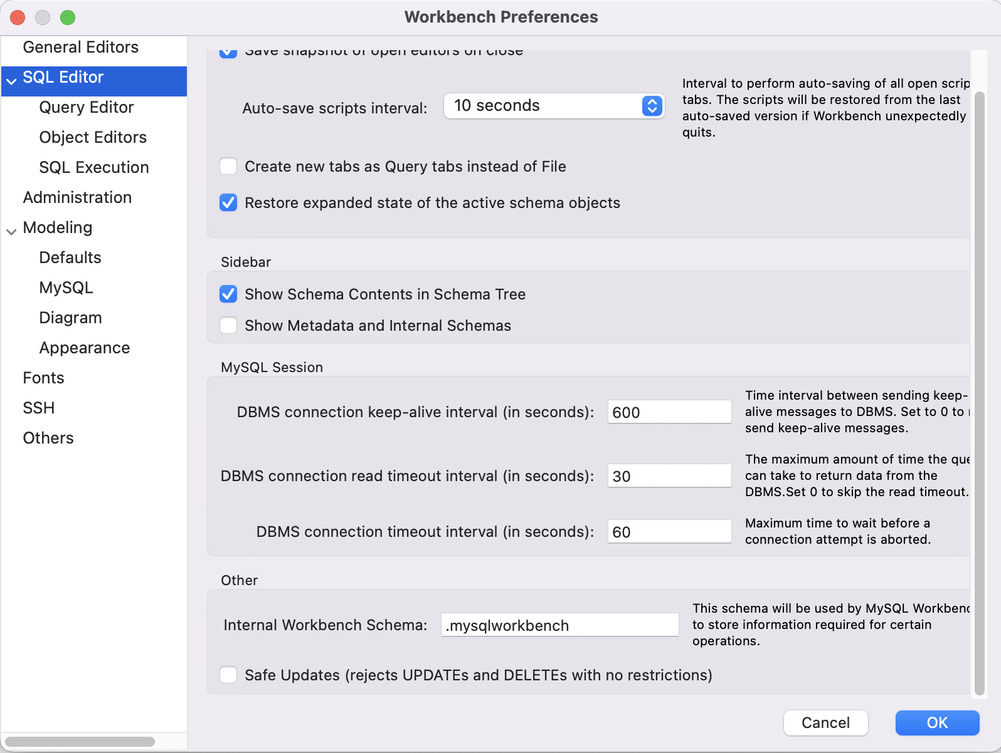Click the sidebar horizontal scrollbar

pyautogui.click(x=80, y=742)
